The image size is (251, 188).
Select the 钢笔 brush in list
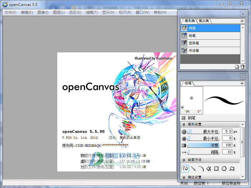(x=210, y=28)
